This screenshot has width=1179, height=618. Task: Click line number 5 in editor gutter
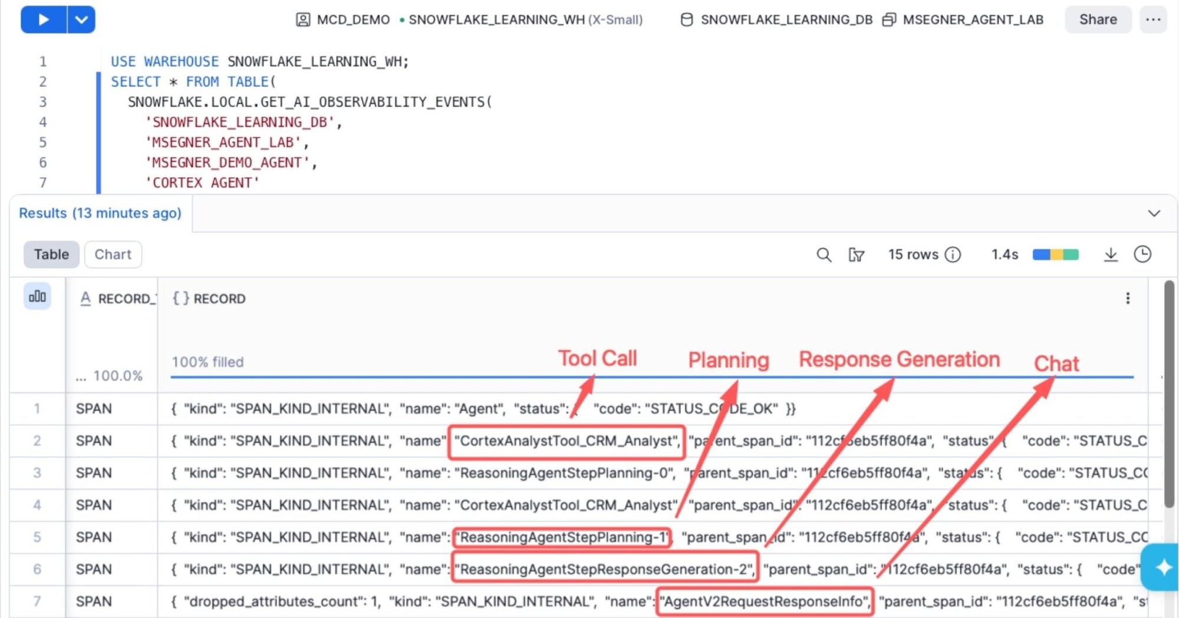pyautogui.click(x=43, y=143)
